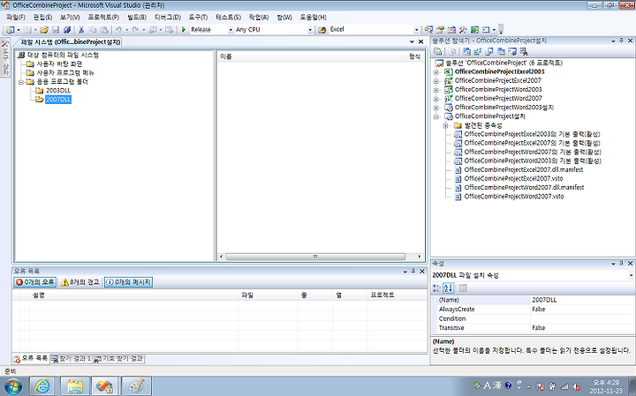Open the 파일(F) menu
Screen dimensions: 636x396
tap(16, 18)
